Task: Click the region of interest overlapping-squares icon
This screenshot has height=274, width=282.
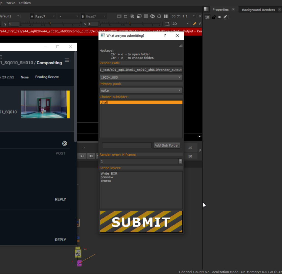Action: pos(139,16)
